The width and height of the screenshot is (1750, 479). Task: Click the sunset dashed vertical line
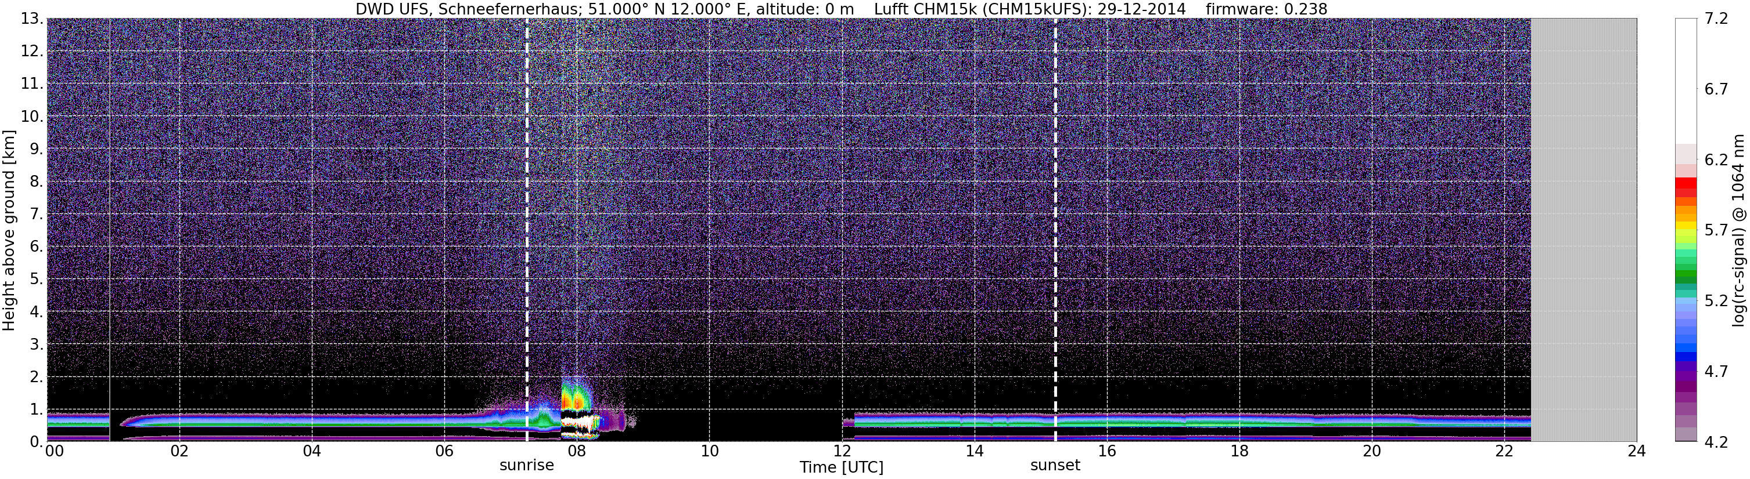pyautogui.click(x=1055, y=230)
